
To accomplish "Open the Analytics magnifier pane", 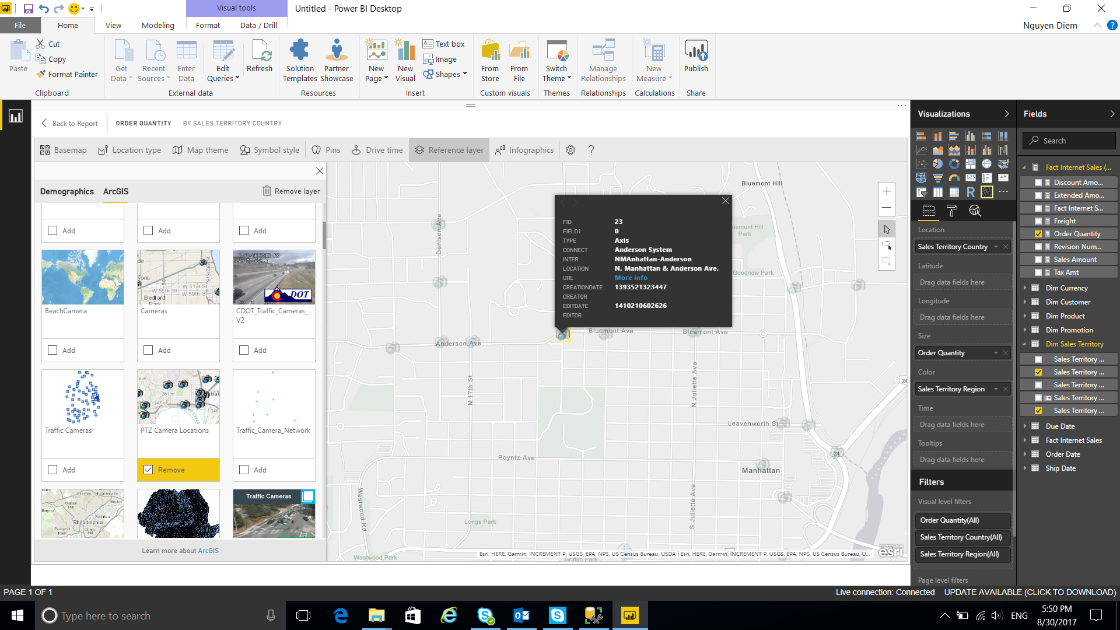I will coord(975,211).
